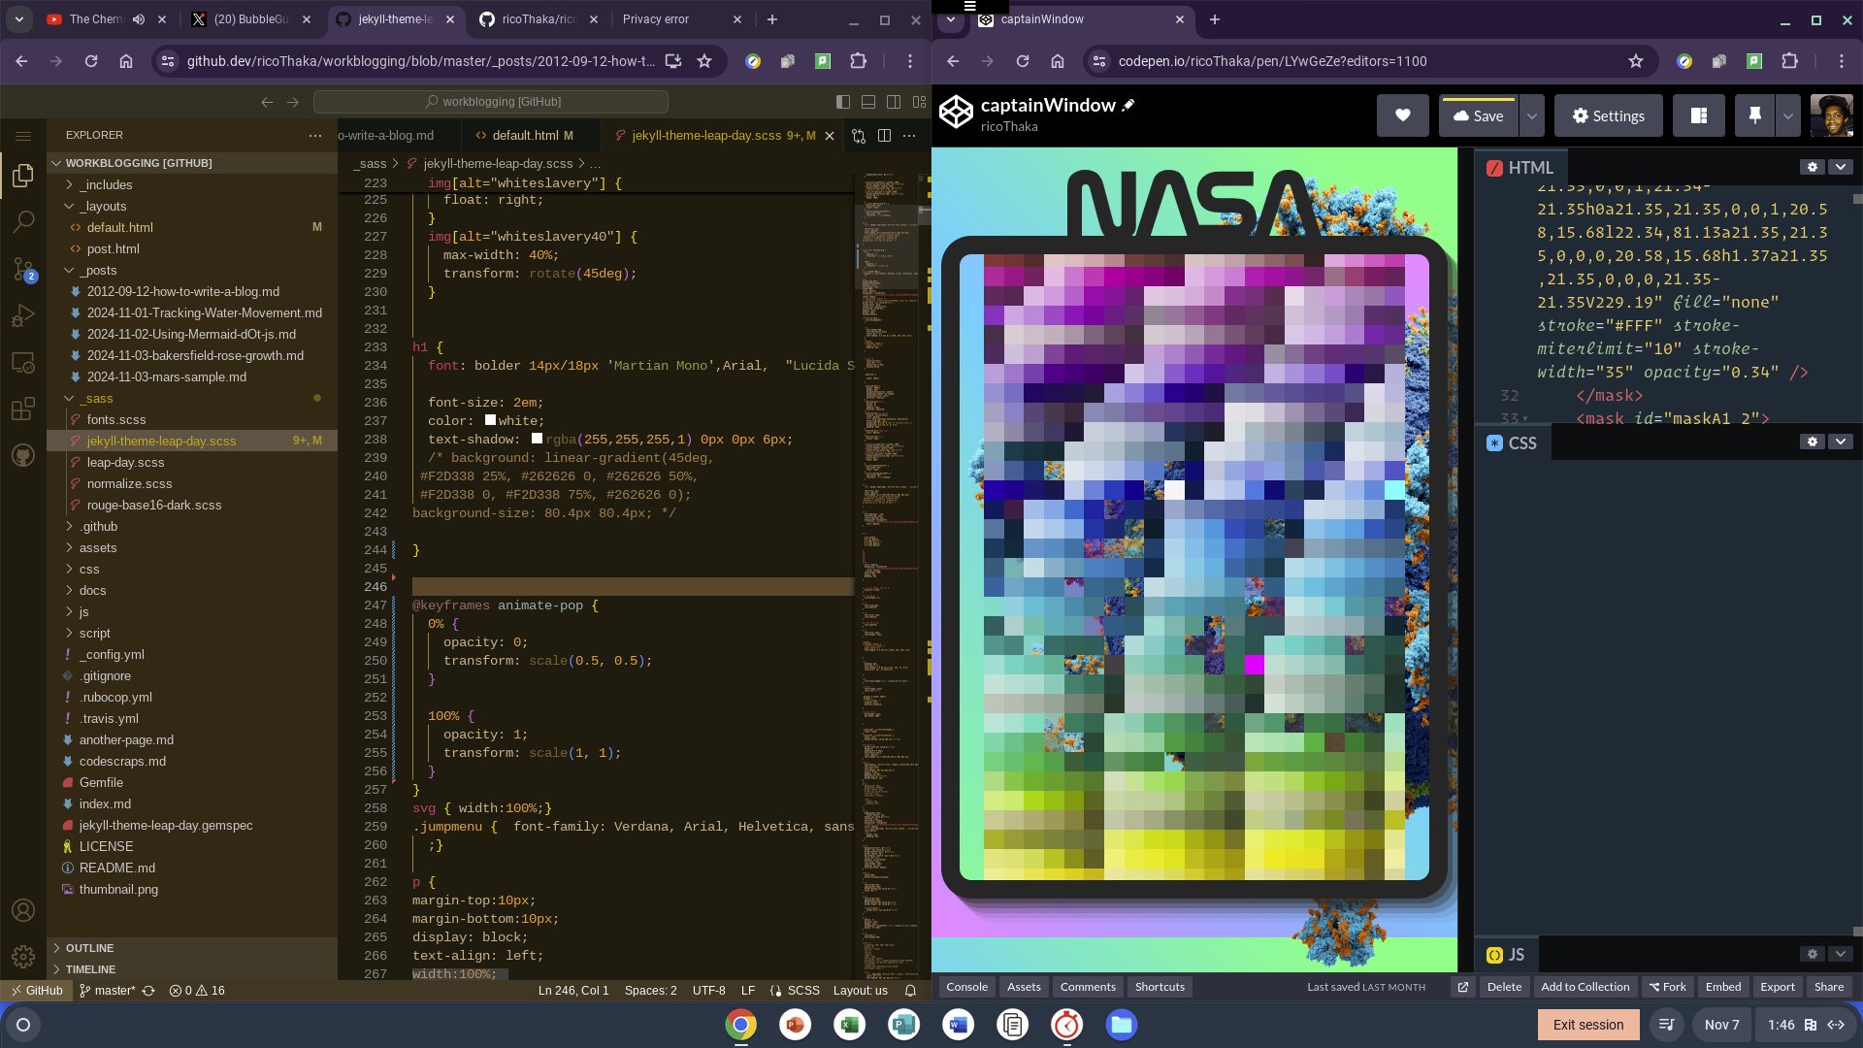The height and width of the screenshot is (1048, 1863).
Task: Open Source Control view with badge
Action: pyautogui.click(x=23, y=269)
